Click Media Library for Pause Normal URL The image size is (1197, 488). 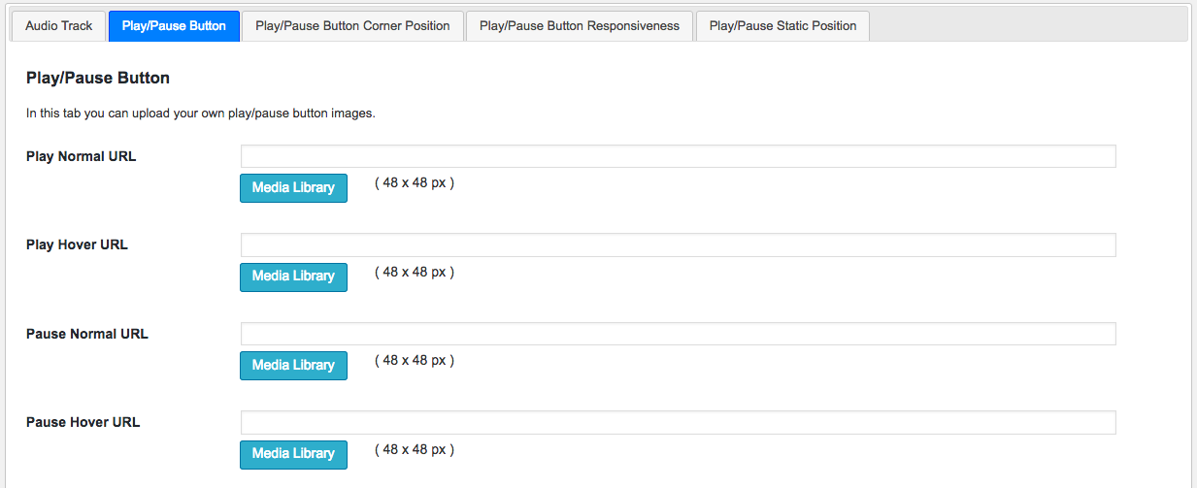[x=293, y=365]
